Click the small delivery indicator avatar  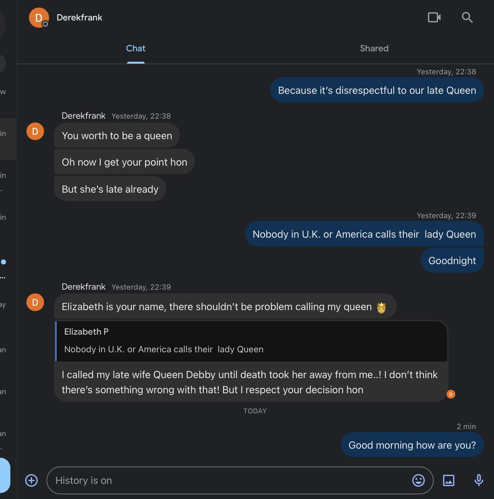point(451,394)
